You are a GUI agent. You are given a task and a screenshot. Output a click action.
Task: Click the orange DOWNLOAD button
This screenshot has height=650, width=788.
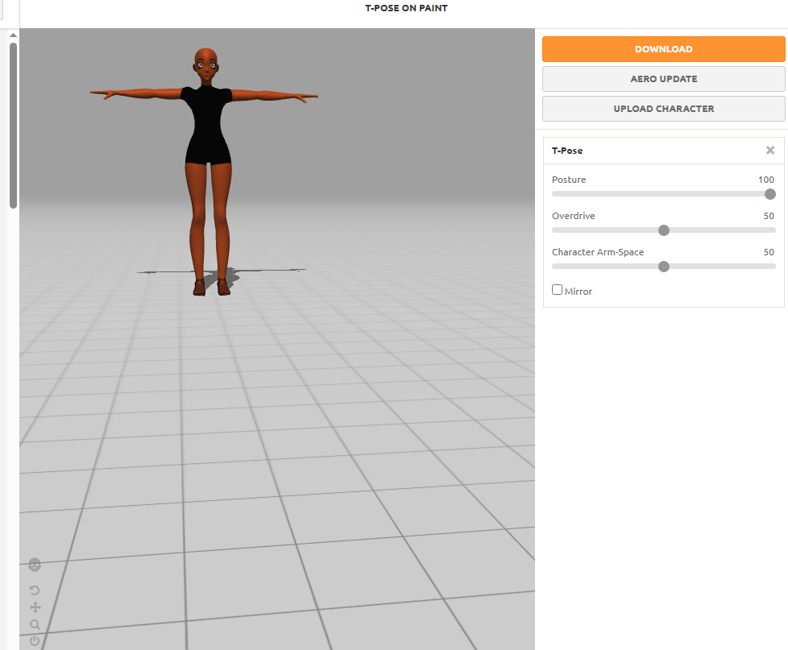coord(663,49)
